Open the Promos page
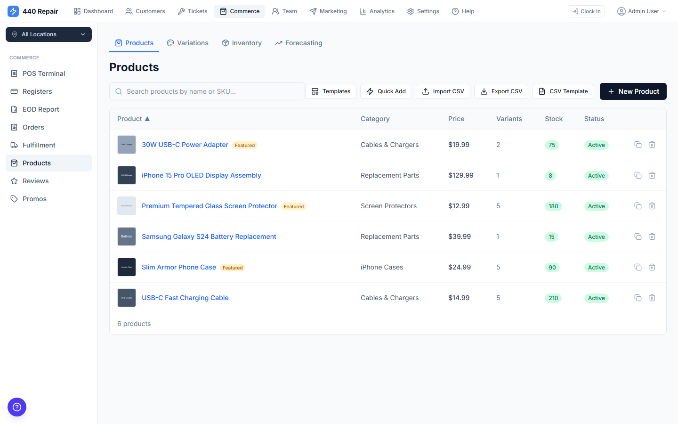This screenshot has width=678, height=424. [34, 198]
